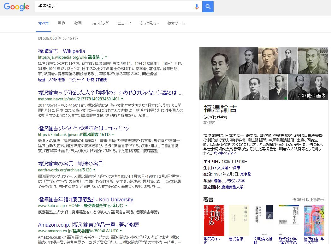
Task: Expand dropdown arrow beside kotobank.jp URL
Action: [x=113, y=134]
